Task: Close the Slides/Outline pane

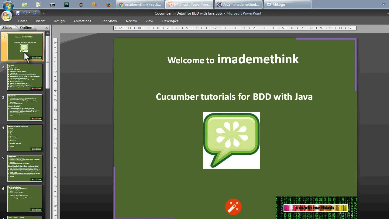Action: (46, 28)
